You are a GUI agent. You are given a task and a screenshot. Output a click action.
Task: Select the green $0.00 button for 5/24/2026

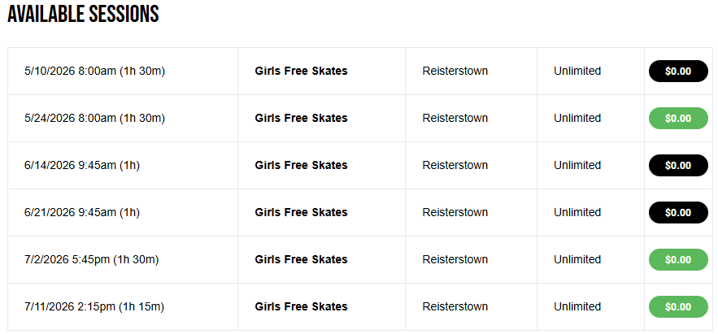(678, 119)
